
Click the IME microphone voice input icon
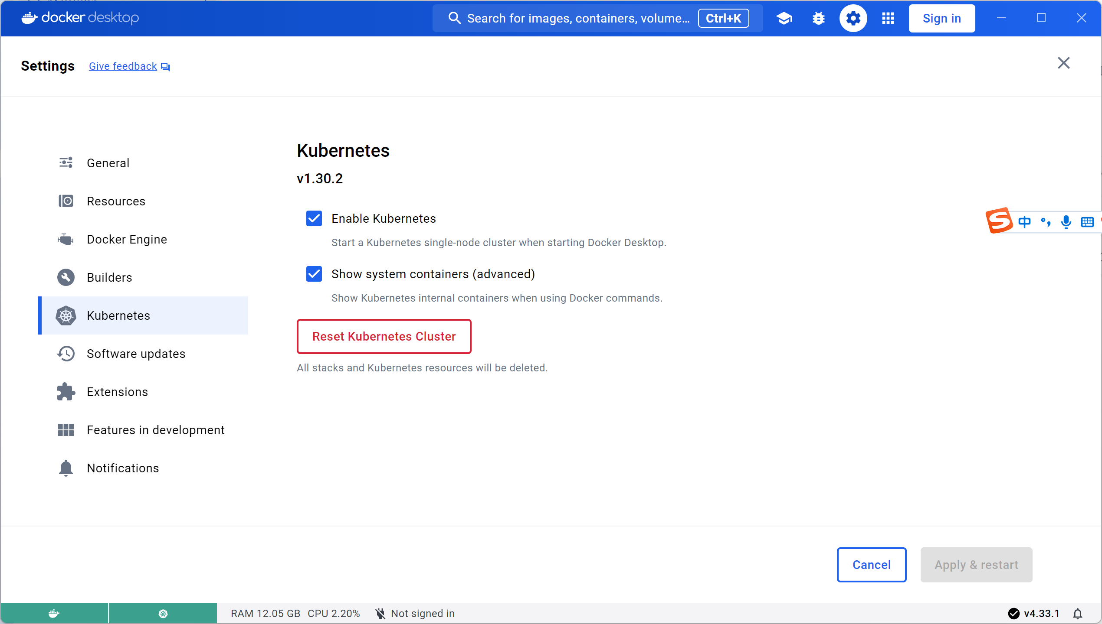point(1066,222)
